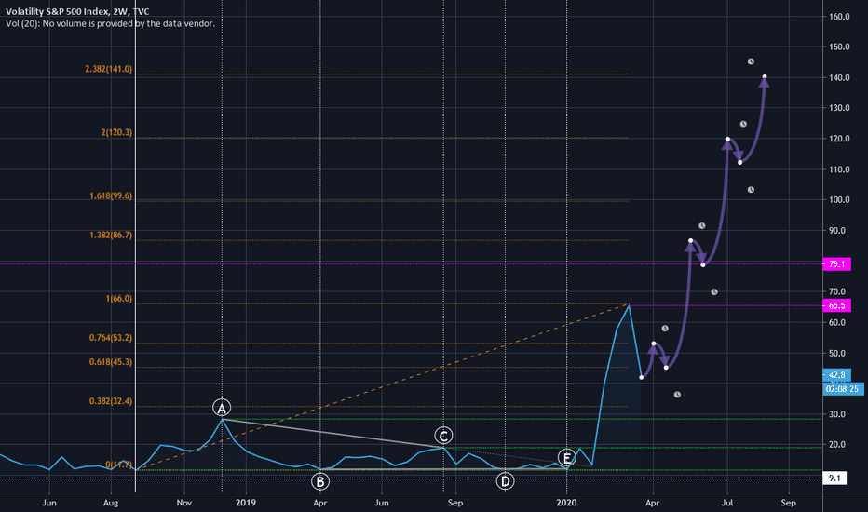
Task: Click the 1.382(86.7) Fibonacci label
Action: pos(111,236)
